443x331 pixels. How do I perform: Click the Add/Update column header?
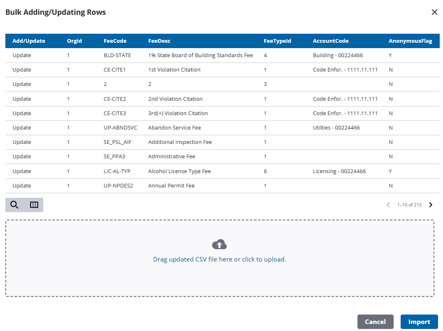29,41
